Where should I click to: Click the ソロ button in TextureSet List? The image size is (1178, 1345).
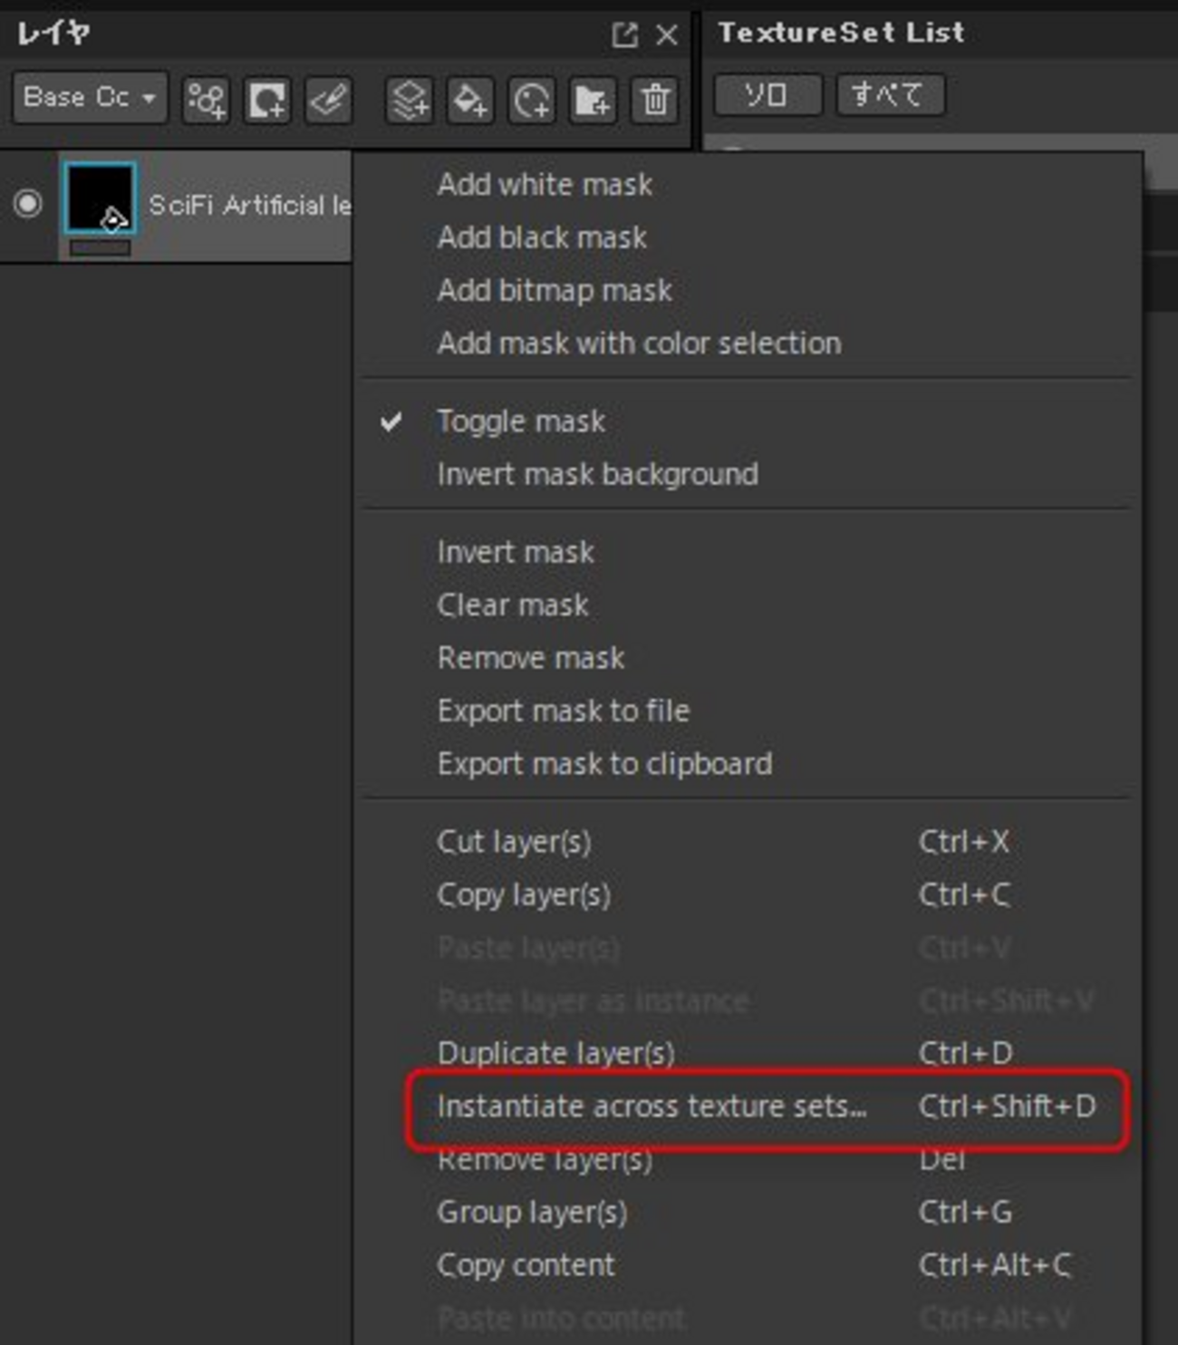tap(768, 95)
